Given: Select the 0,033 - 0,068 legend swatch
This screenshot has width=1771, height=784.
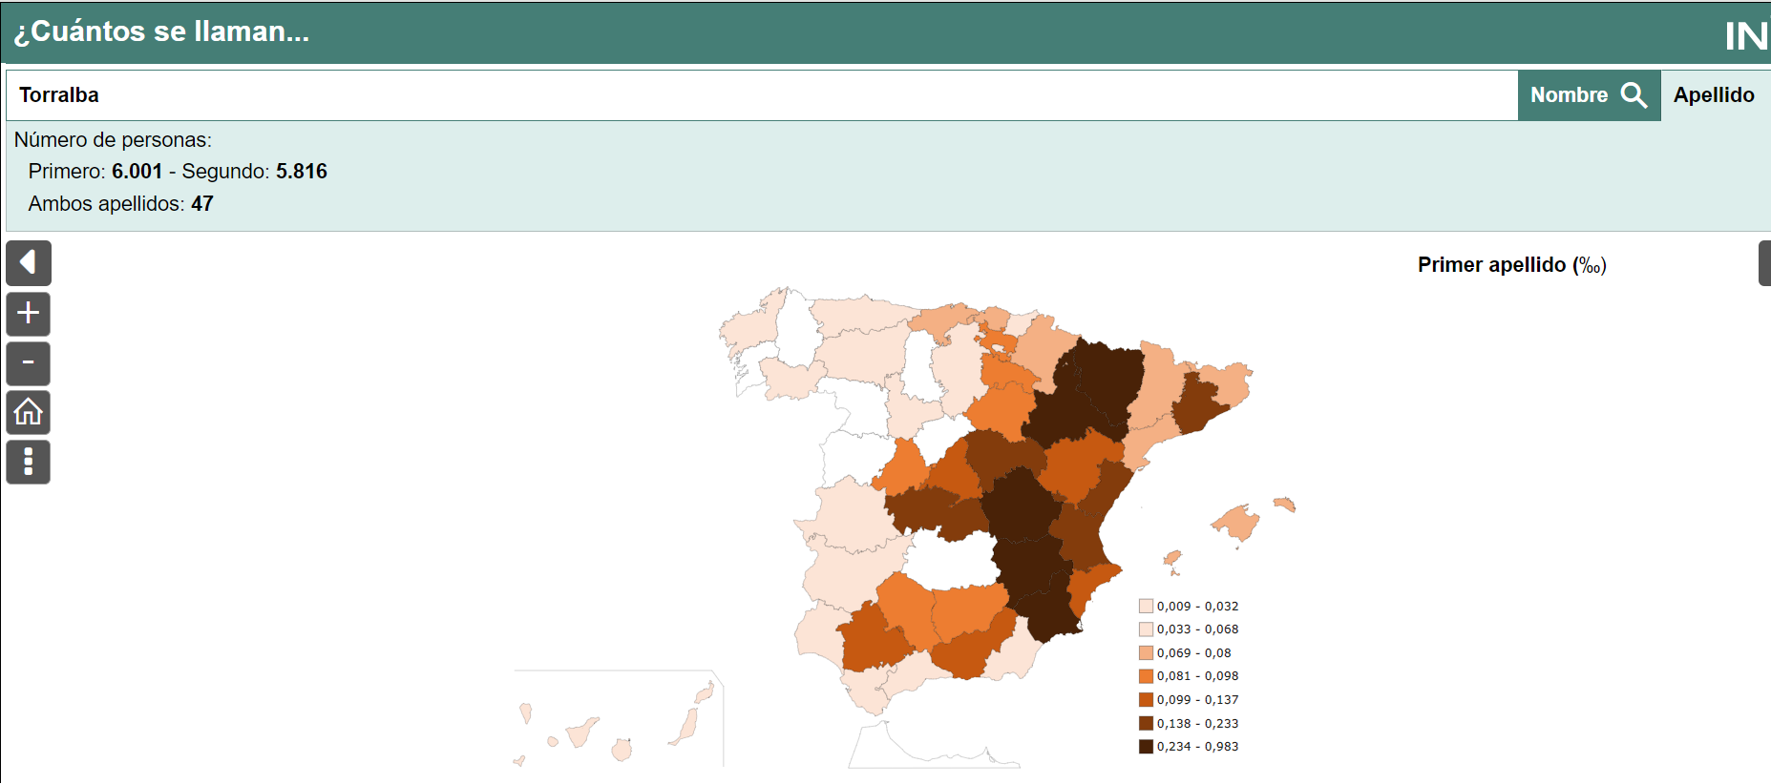Looking at the screenshot, I should (x=1146, y=629).
